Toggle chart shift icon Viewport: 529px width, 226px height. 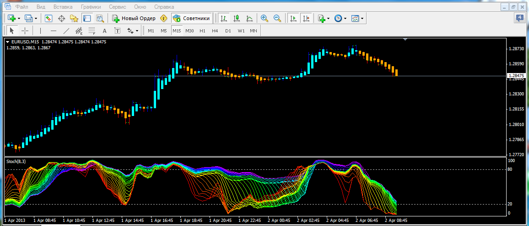pyautogui.click(x=306, y=18)
